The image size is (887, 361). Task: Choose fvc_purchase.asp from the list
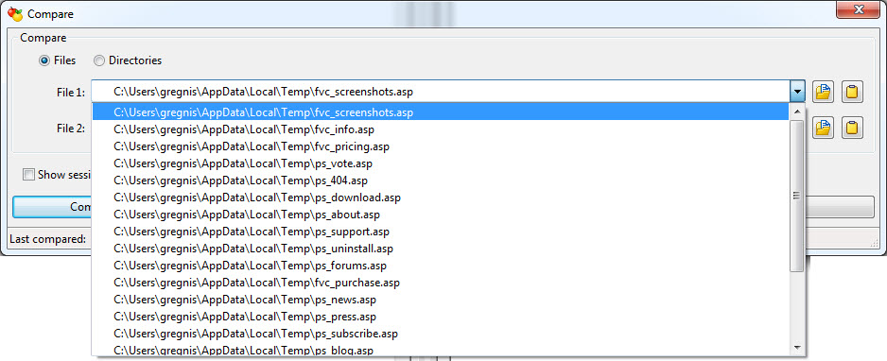tap(441, 282)
